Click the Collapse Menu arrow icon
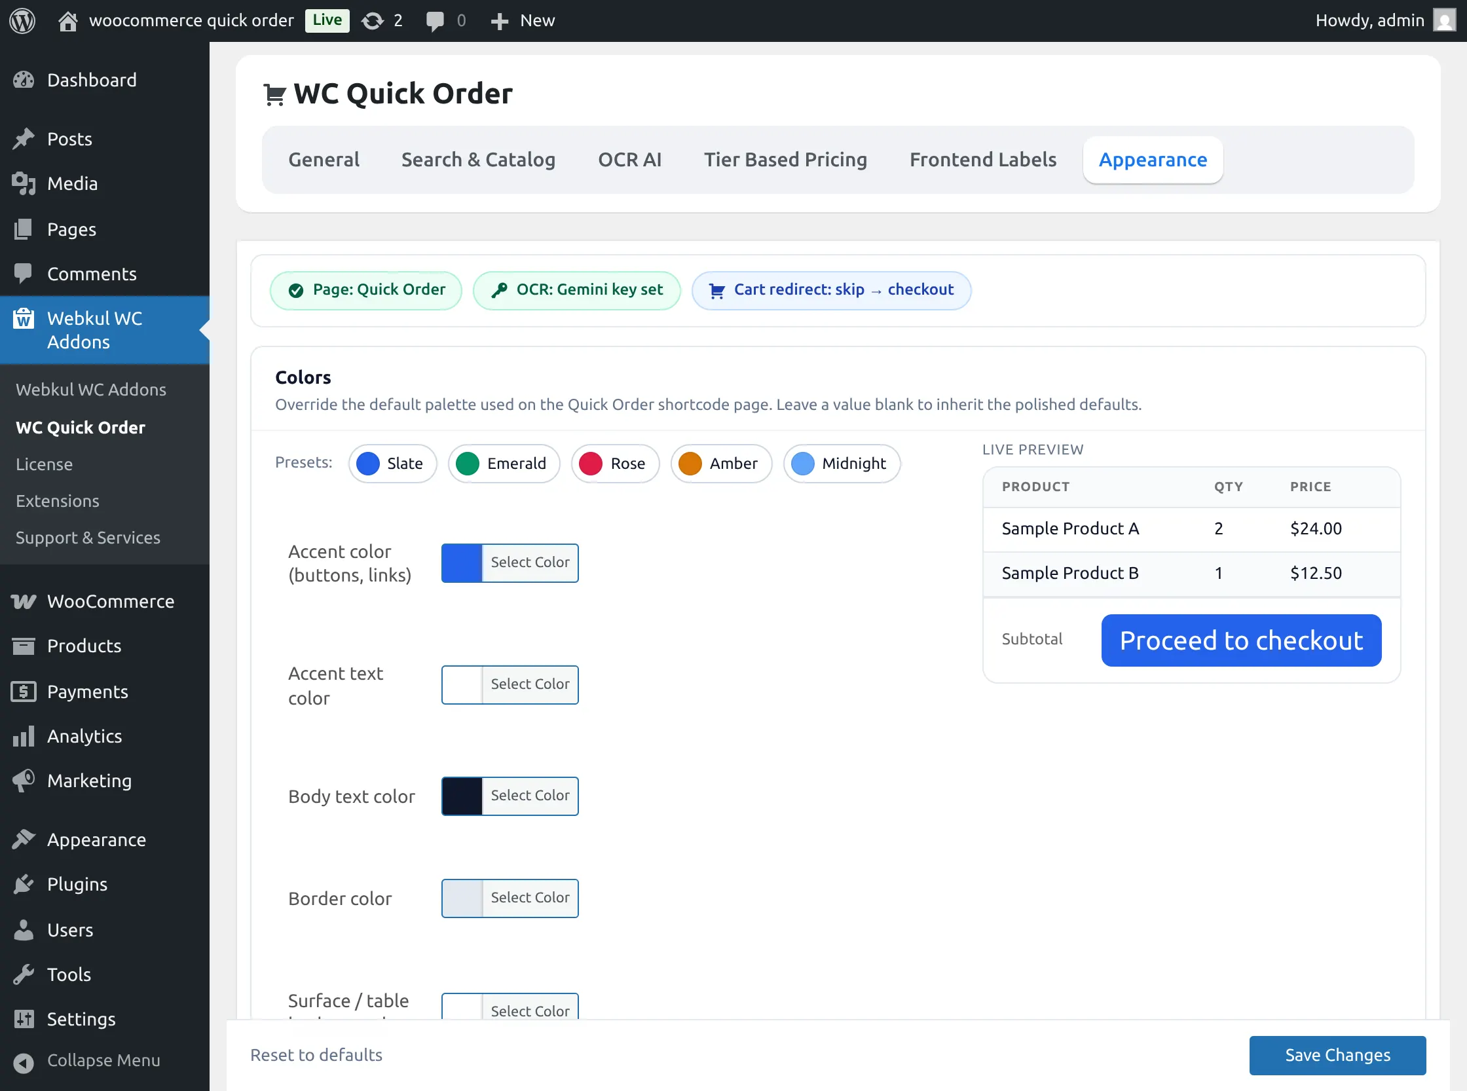Viewport: 1467px width, 1091px height. click(24, 1063)
